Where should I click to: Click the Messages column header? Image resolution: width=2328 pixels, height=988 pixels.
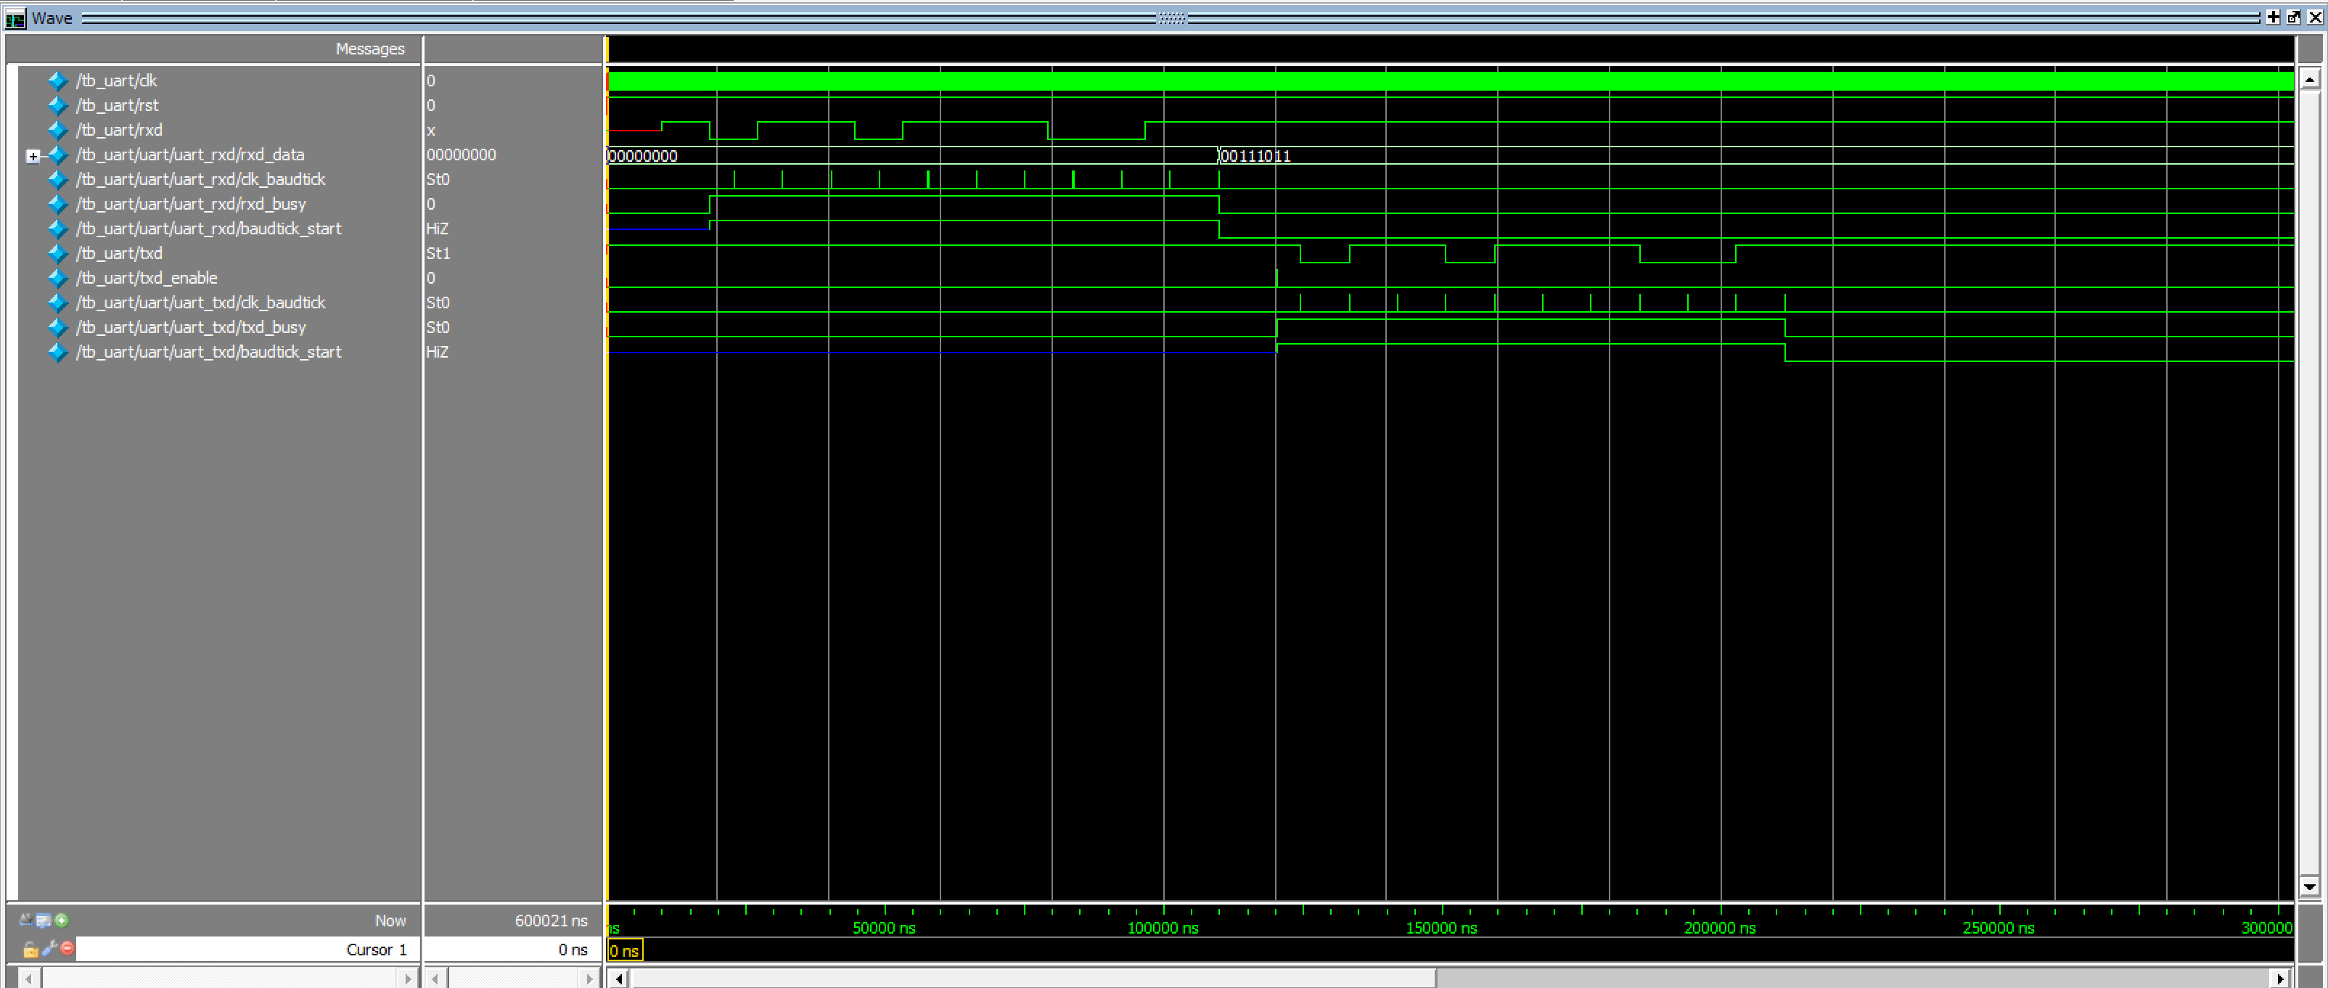click(371, 49)
